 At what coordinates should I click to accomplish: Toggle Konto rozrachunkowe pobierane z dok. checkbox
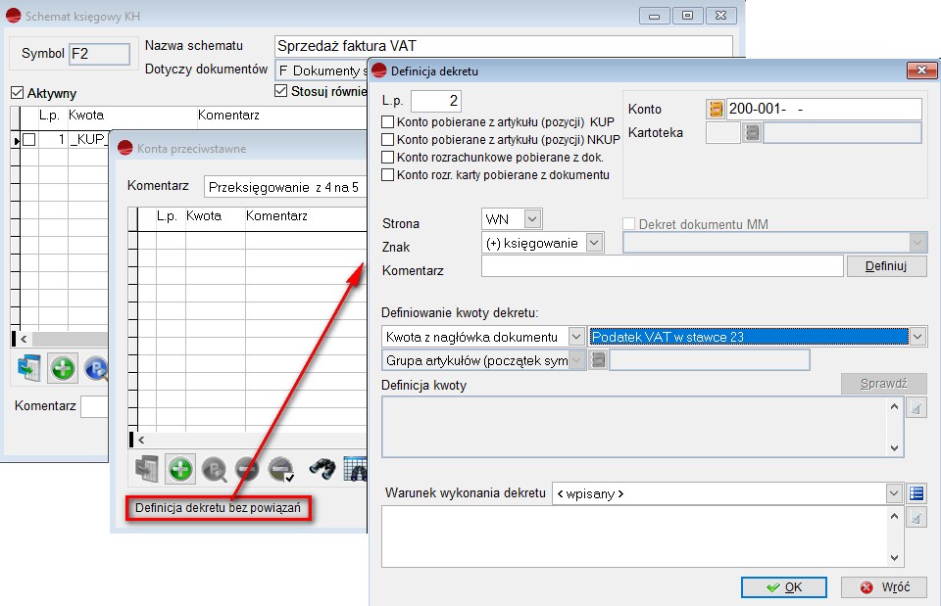coord(388,158)
